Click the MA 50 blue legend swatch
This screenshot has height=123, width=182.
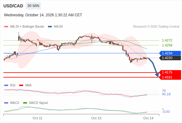click(50, 27)
